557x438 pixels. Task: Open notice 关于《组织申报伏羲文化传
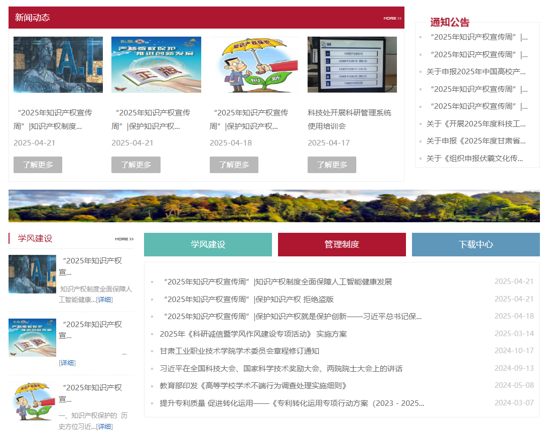(x=474, y=159)
